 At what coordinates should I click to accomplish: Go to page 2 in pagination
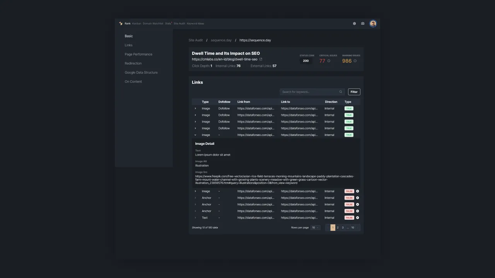[338, 227]
